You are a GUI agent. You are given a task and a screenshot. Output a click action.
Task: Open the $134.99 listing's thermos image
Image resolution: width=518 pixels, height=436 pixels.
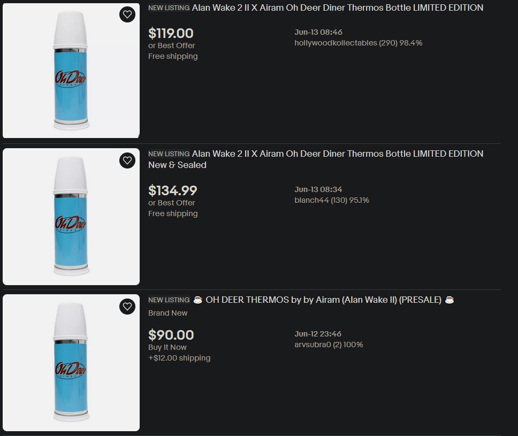click(x=71, y=217)
